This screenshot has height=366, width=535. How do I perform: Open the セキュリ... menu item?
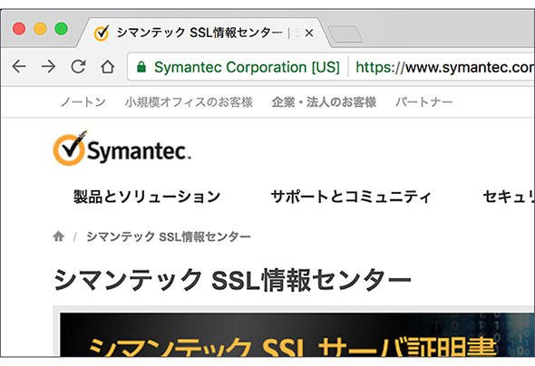click(509, 197)
